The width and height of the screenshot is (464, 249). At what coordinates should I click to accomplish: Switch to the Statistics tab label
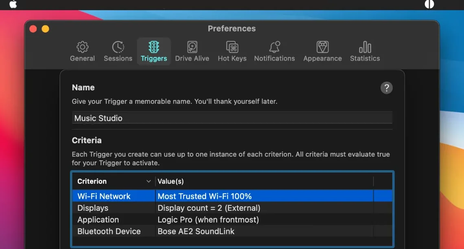(x=365, y=59)
